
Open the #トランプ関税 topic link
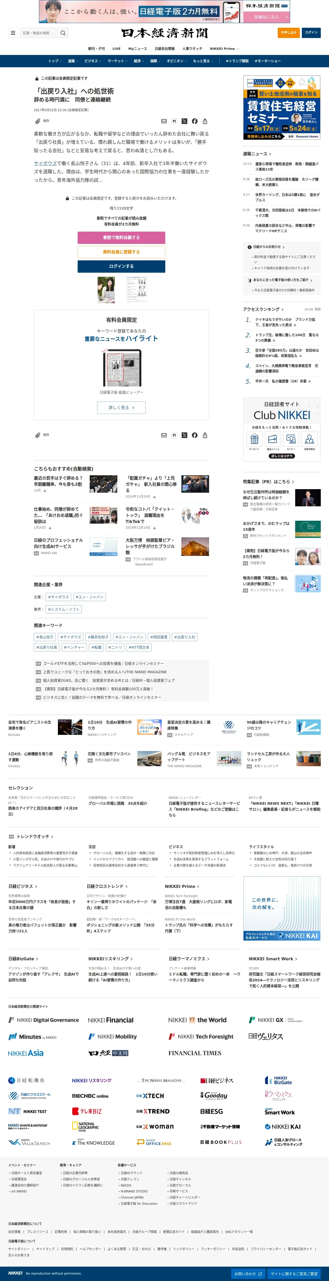(x=237, y=61)
